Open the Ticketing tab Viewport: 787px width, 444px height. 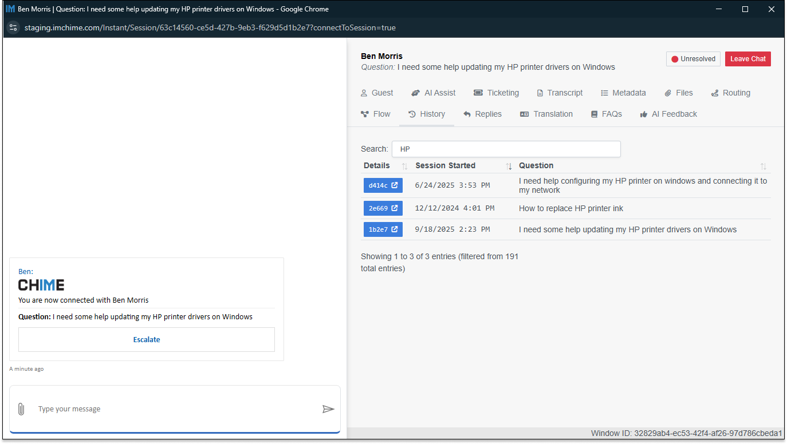[496, 93]
